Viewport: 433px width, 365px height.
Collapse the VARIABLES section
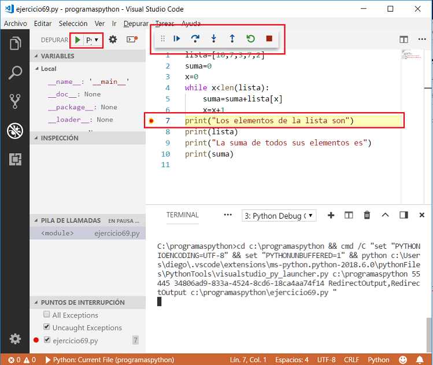click(87, 56)
